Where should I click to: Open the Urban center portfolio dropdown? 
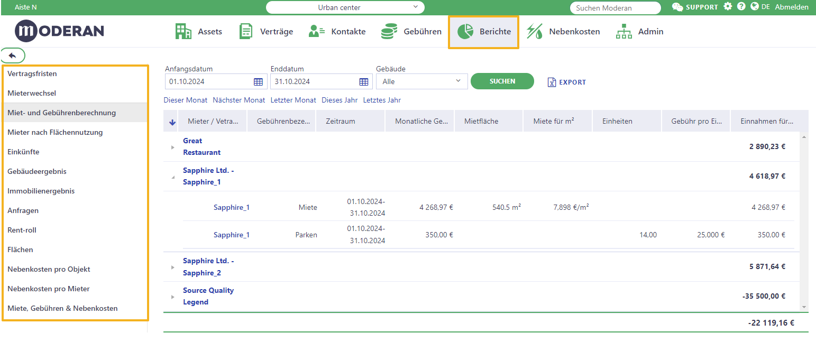[x=345, y=7]
